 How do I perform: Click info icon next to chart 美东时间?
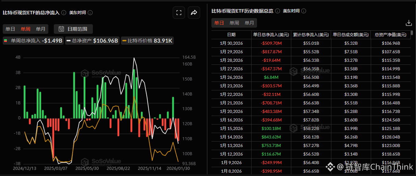coord(90,13)
